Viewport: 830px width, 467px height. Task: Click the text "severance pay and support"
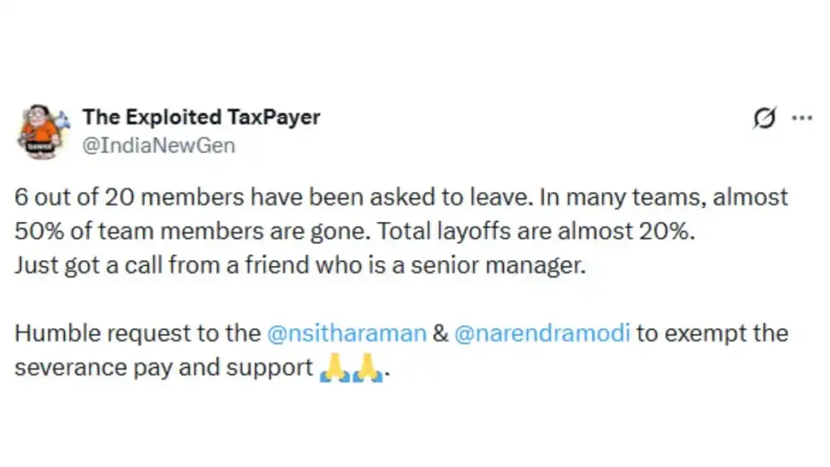(x=163, y=368)
